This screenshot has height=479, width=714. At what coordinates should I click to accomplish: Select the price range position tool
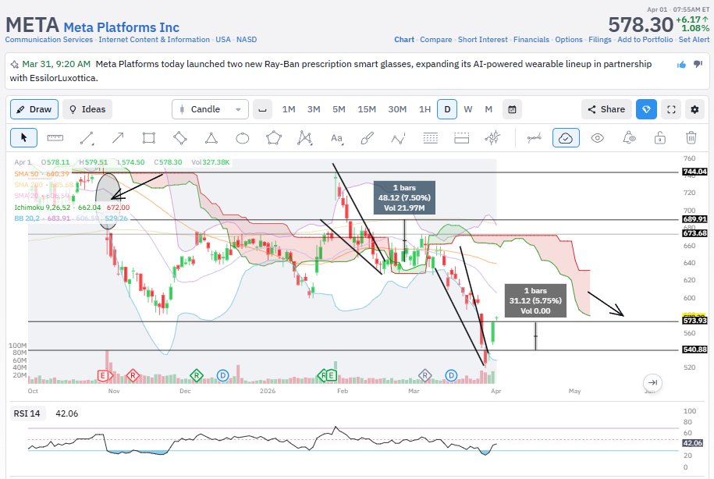pos(461,137)
